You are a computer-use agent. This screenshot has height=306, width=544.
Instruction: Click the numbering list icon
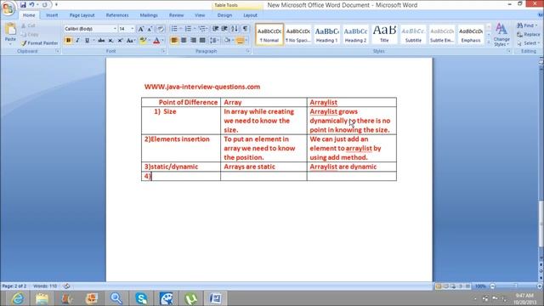188,29
